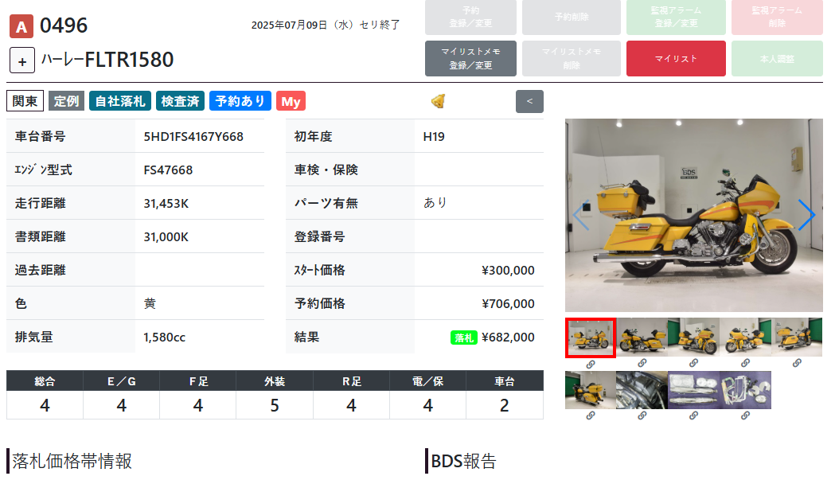
Task: Click the red A rank badge
Action: [x=21, y=26]
